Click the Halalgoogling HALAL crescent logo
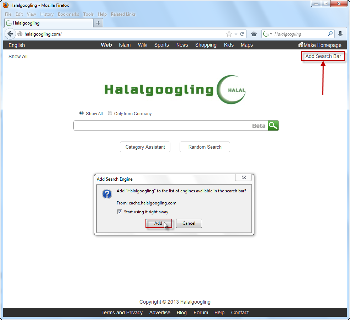 click(x=175, y=90)
